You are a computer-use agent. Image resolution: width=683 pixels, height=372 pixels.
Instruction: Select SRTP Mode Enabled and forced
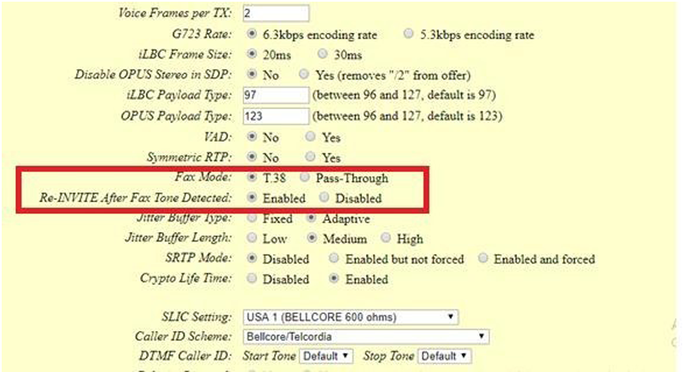pyautogui.click(x=484, y=259)
